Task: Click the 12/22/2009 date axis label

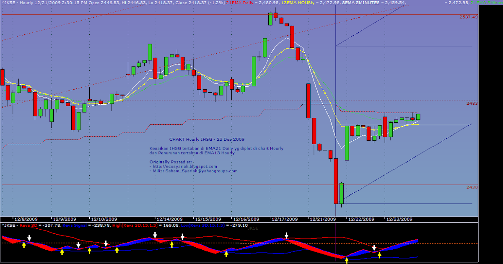Action: 361,219
